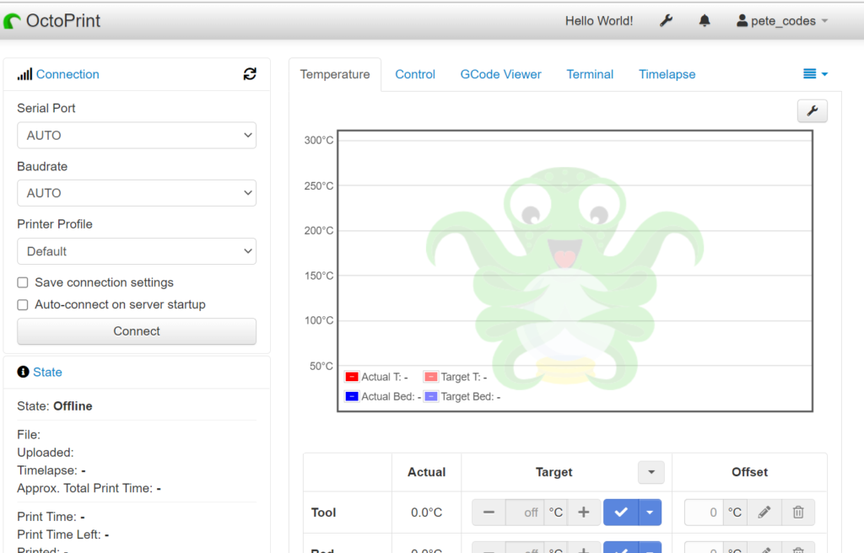Toggle Target T series in graph legend
The height and width of the screenshot is (553, 864).
(x=431, y=377)
